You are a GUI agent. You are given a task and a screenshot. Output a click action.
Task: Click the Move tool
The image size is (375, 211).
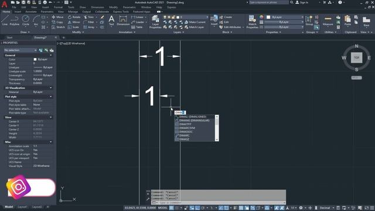[57, 17]
